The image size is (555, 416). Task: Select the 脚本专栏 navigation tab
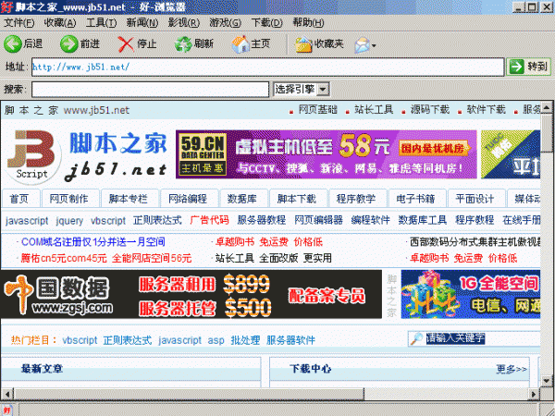[129, 199]
